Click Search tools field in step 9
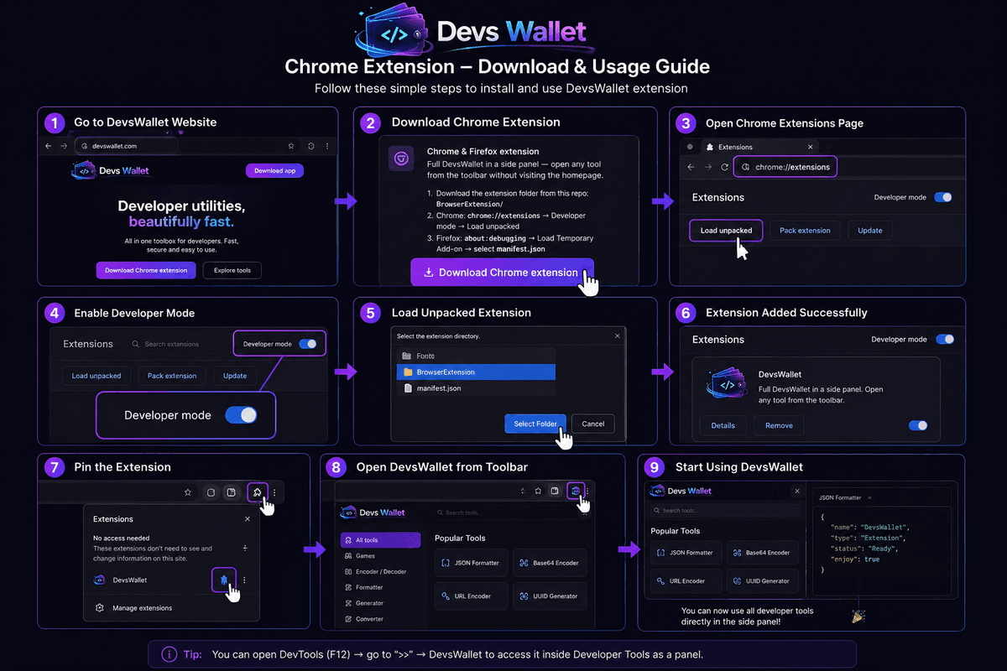Image resolution: width=1007 pixels, height=671 pixels. point(726,510)
